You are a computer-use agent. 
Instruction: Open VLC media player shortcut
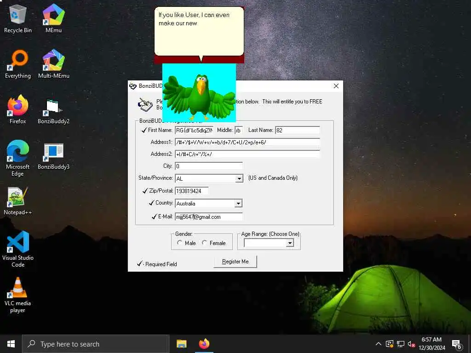tap(18, 296)
